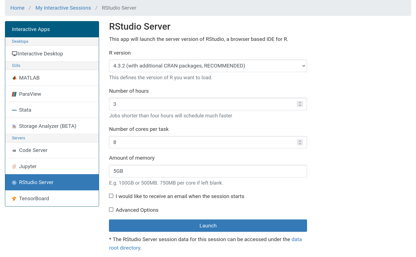416x257 pixels.
Task: Click the "Number of cores per task" label
Action: 139,129
